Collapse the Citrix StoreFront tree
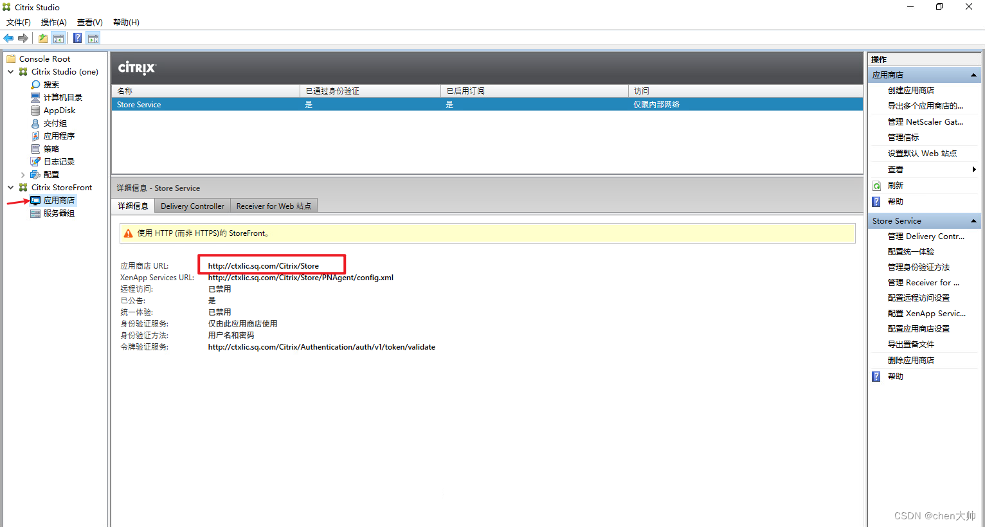Viewport: 985px width, 527px height. [10, 188]
